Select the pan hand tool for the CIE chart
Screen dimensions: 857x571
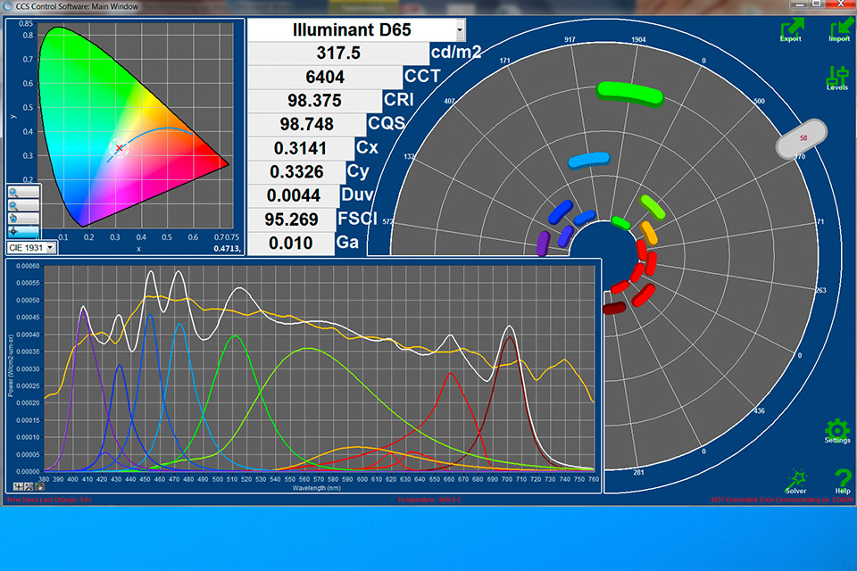(23, 218)
